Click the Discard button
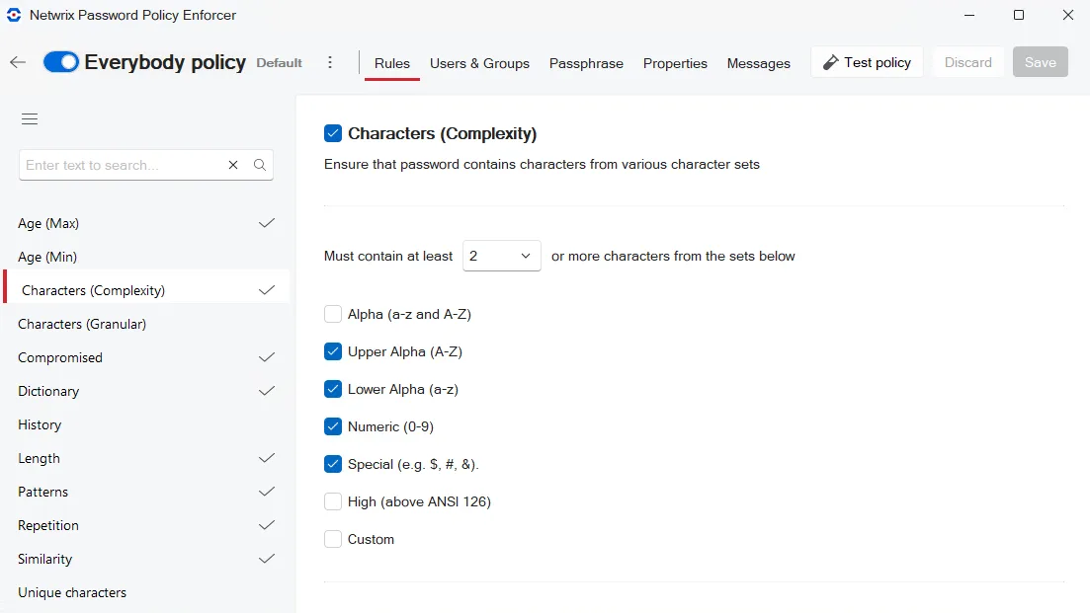 coord(967,62)
